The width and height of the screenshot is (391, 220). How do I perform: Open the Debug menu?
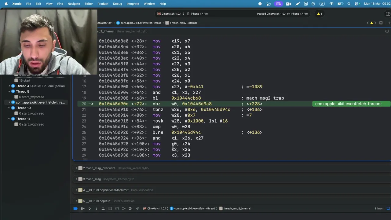(x=117, y=4)
